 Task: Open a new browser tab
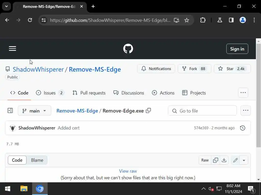[93, 6]
